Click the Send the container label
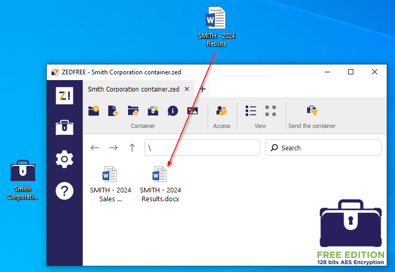Image resolution: width=395 pixels, height=272 pixels. tap(312, 126)
